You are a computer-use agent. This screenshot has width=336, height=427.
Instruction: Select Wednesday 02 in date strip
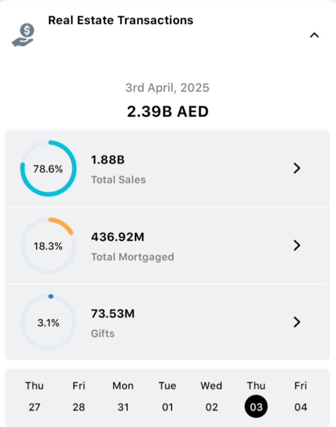[x=211, y=396]
